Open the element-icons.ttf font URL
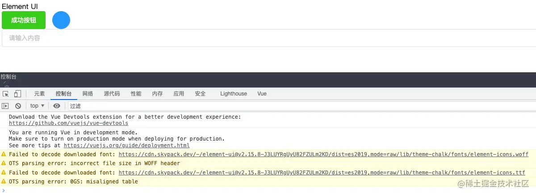Image resolution: width=536 pixels, height=195 pixels. click(322, 173)
